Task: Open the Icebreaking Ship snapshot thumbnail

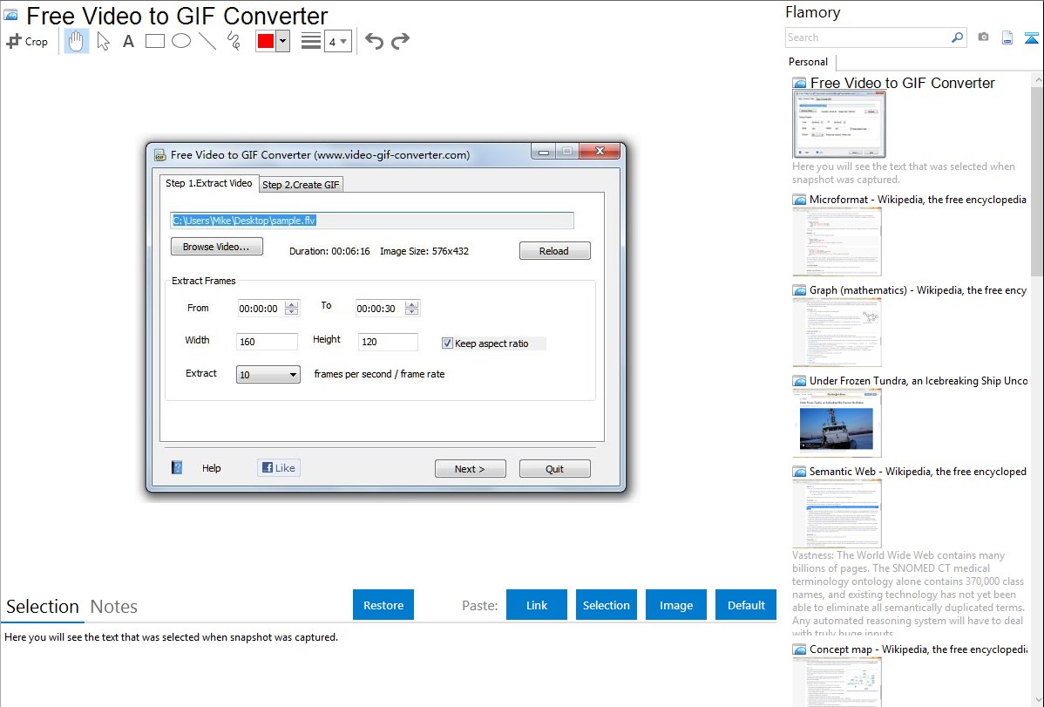Action: point(837,423)
